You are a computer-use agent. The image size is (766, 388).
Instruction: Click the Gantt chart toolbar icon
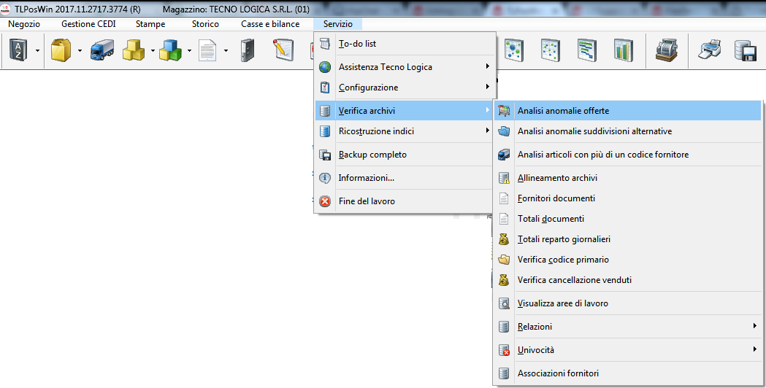pos(586,50)
